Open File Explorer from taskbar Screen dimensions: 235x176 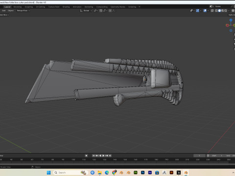(99, 173)
